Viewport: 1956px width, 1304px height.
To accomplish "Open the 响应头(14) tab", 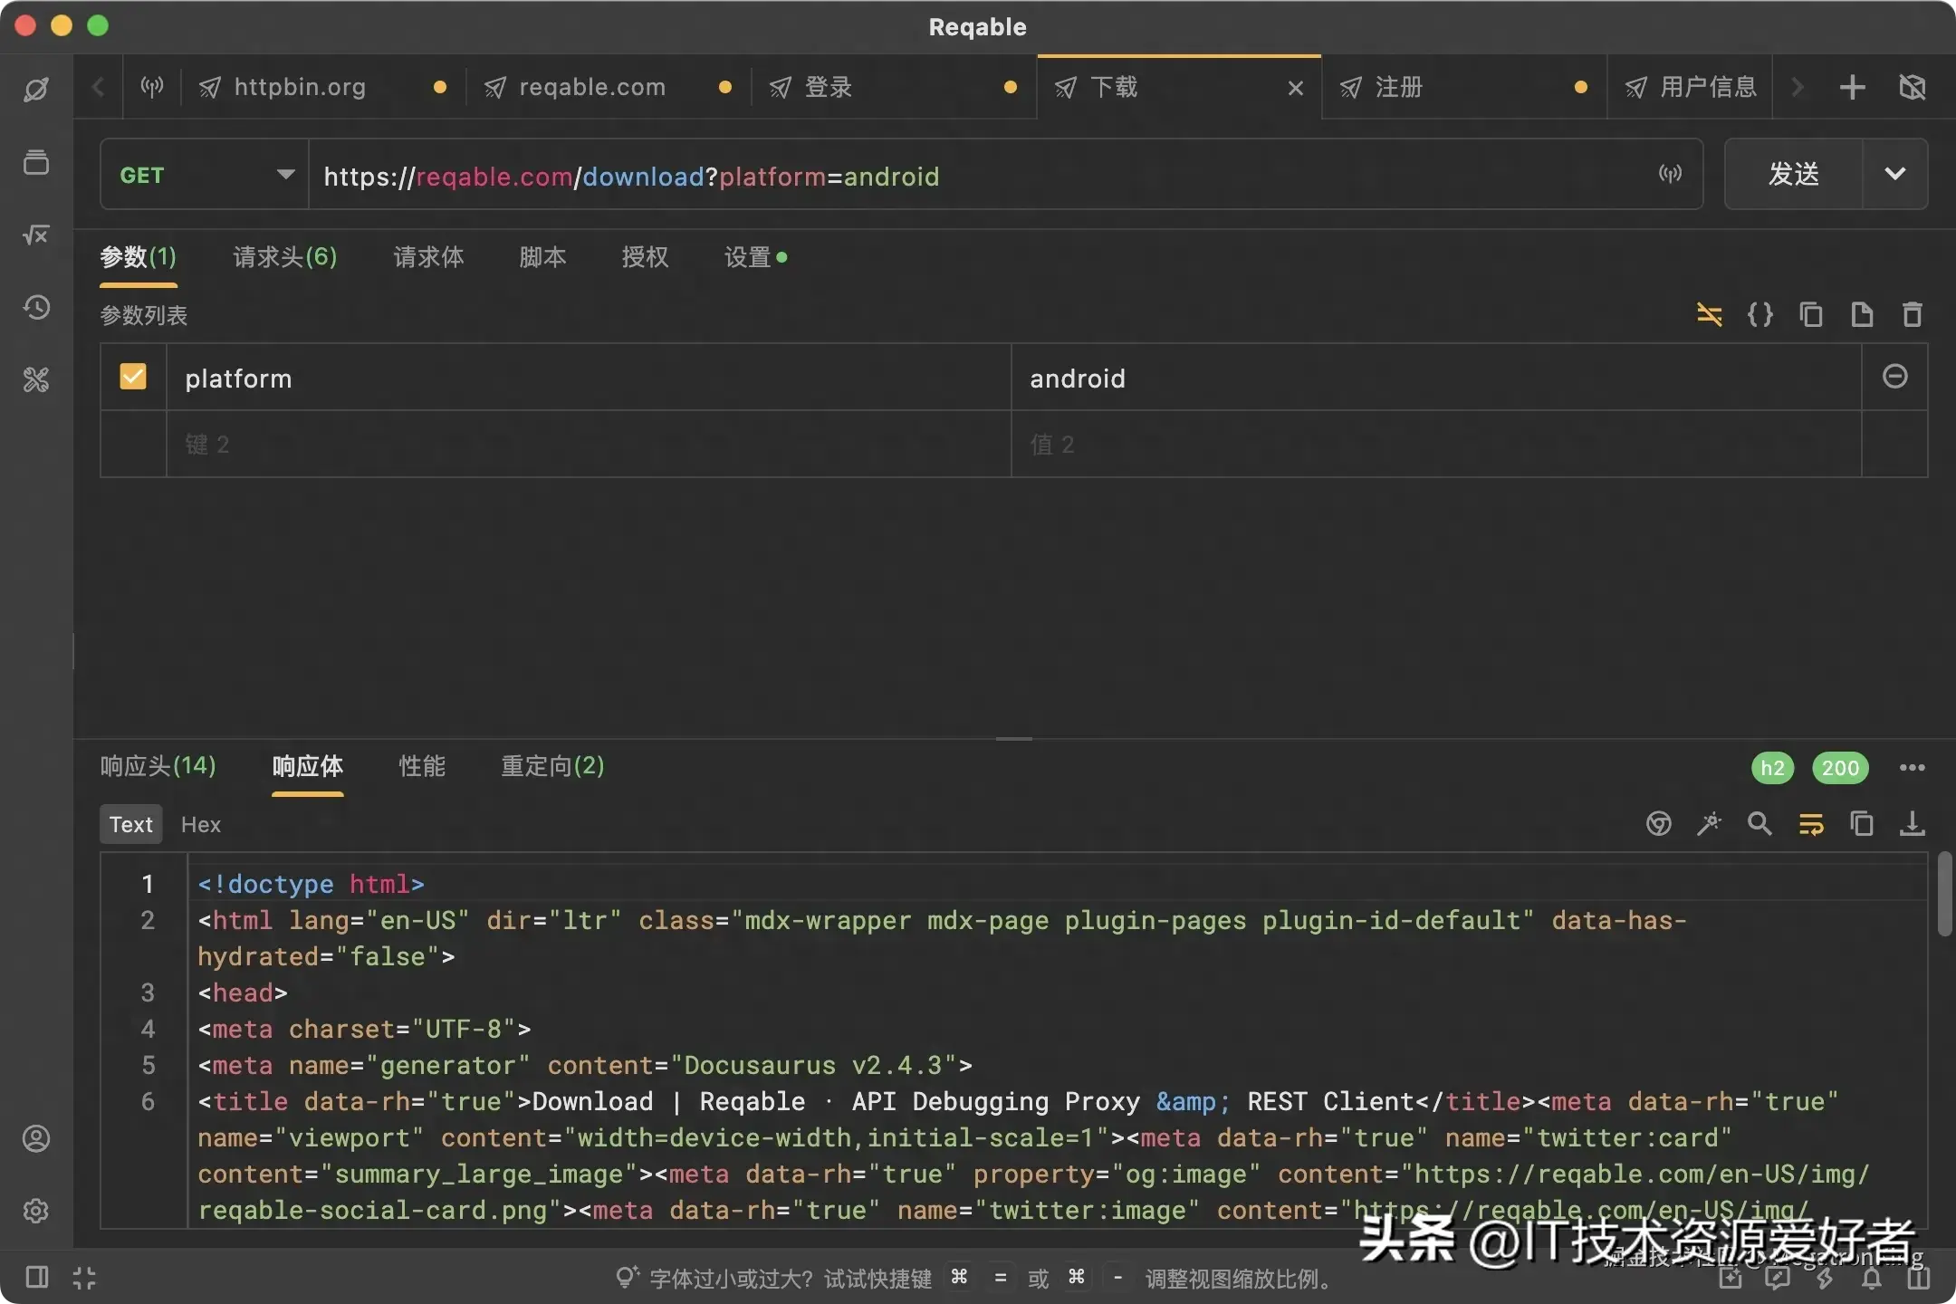I will pos(158,766).
